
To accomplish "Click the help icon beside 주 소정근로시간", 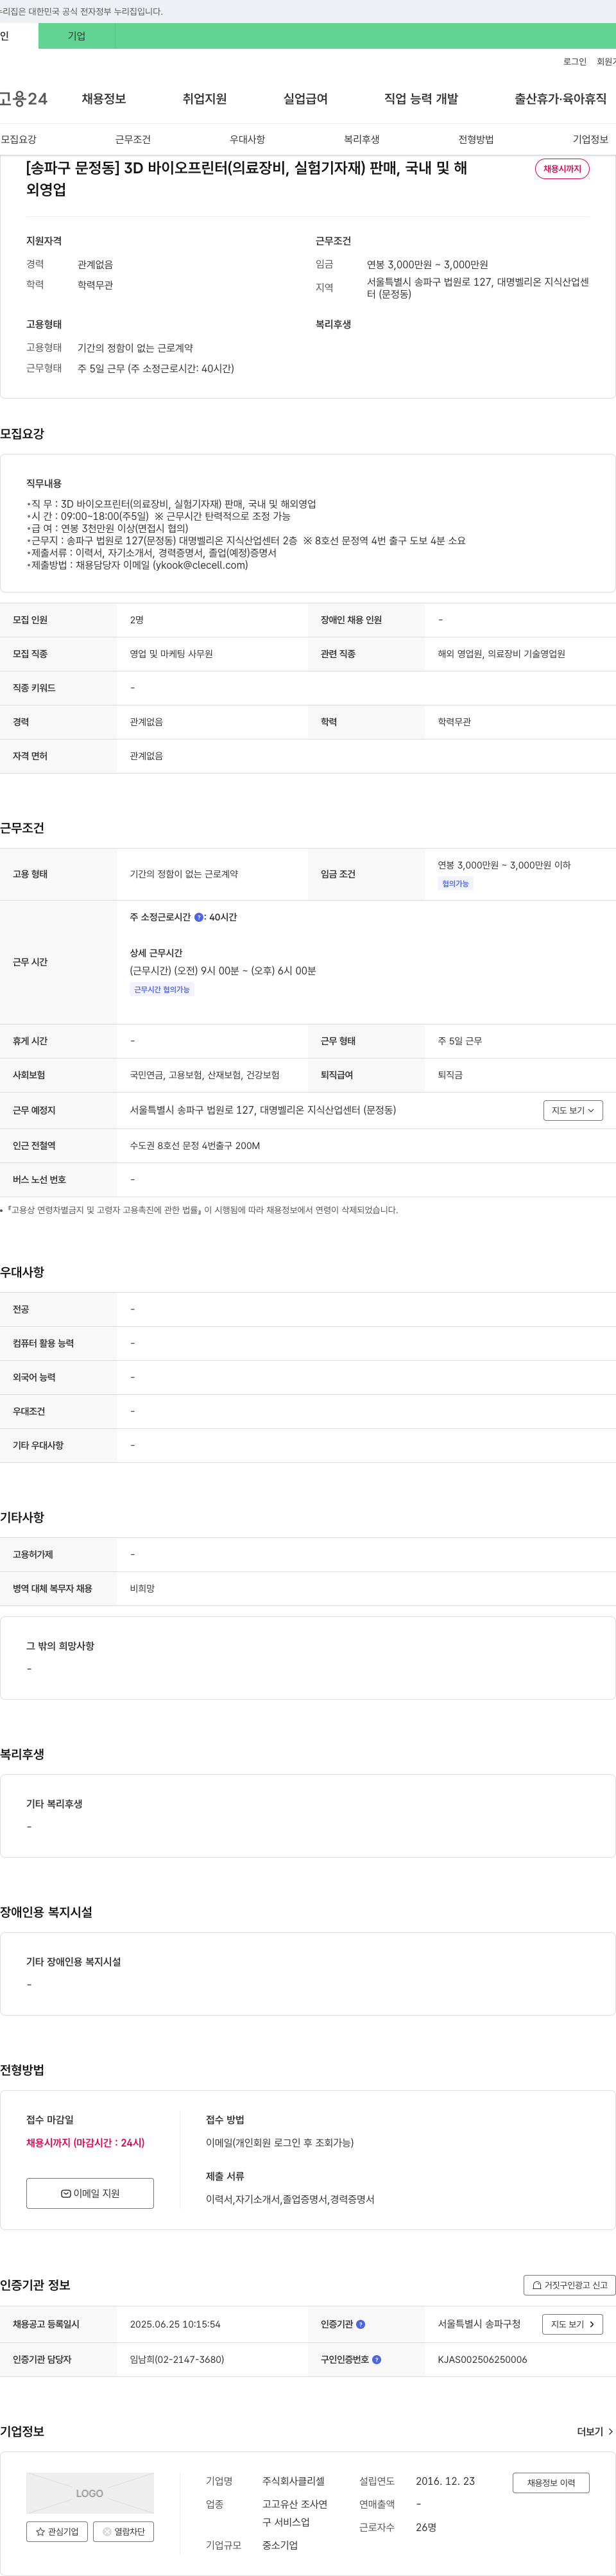I will tap(198, 917).
